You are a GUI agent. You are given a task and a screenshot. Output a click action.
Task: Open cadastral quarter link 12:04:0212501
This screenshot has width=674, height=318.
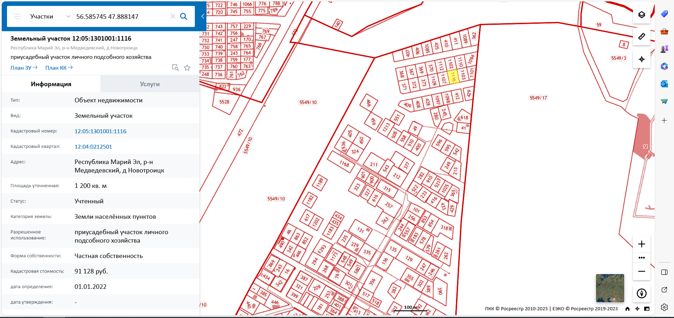(93, 147)
